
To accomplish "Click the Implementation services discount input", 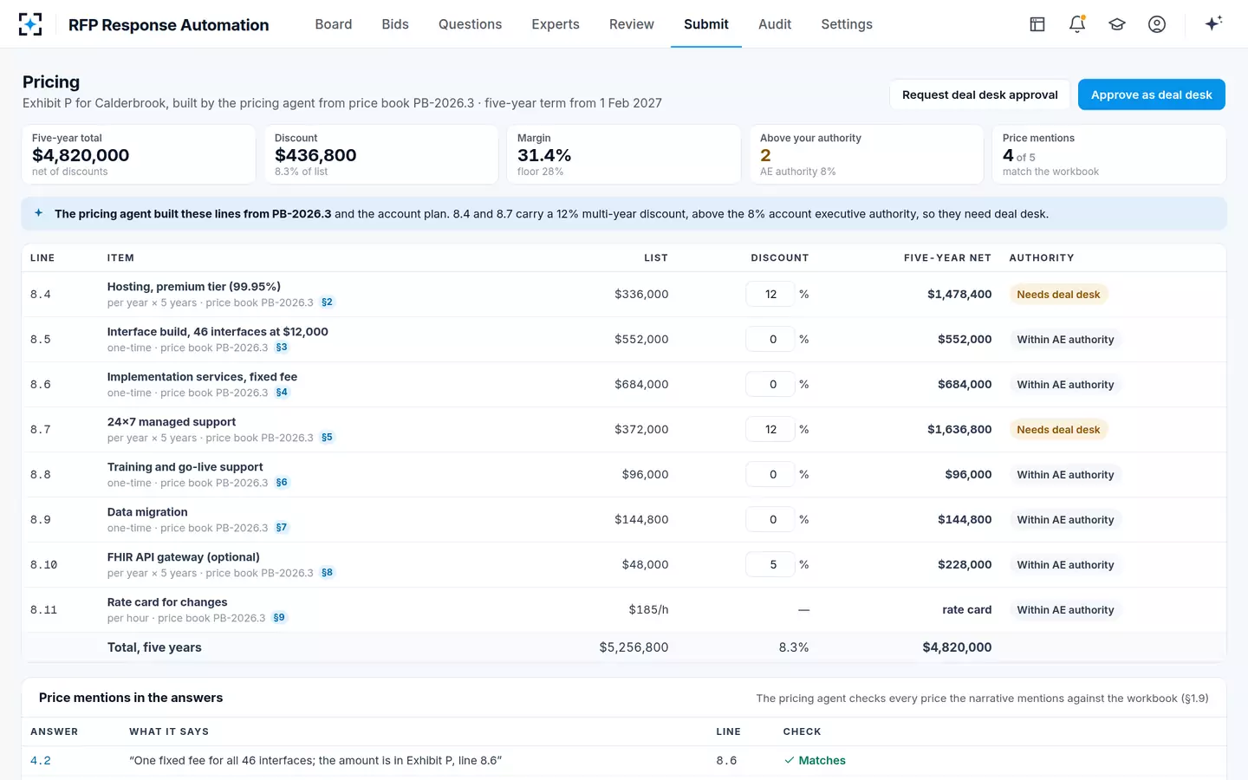I will 770,384.
